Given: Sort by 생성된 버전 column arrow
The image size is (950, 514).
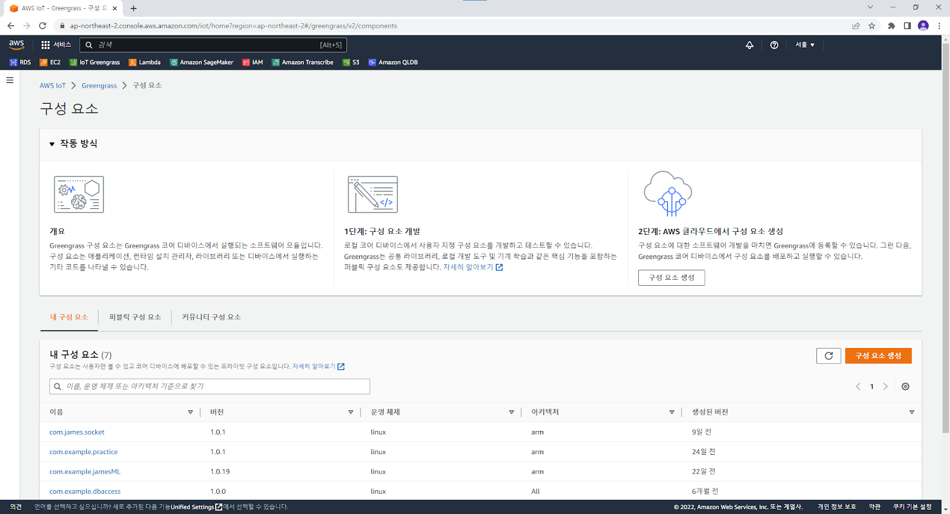Looking at the screenshot, I should point(911,412).
